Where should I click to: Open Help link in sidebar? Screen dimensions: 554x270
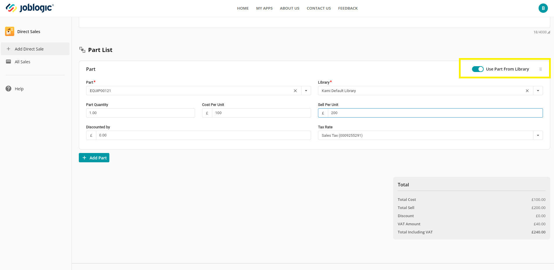coord(19,89)
